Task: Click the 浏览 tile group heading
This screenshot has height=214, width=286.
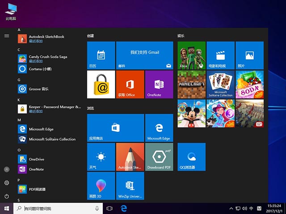Action: tap(90, 108)
